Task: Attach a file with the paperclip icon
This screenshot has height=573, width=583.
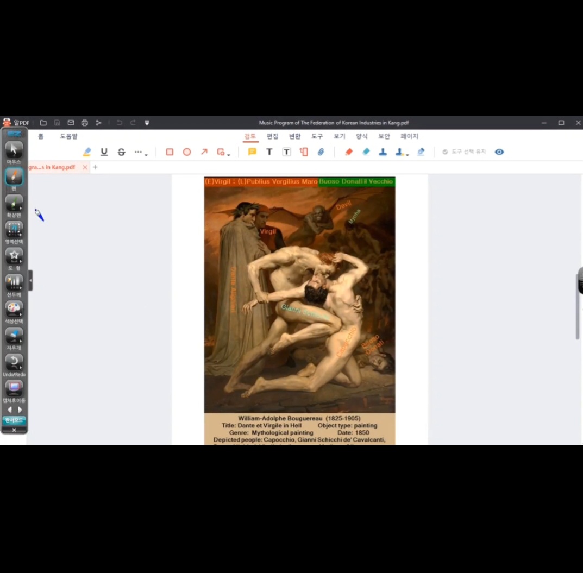Action: (321, 152)
